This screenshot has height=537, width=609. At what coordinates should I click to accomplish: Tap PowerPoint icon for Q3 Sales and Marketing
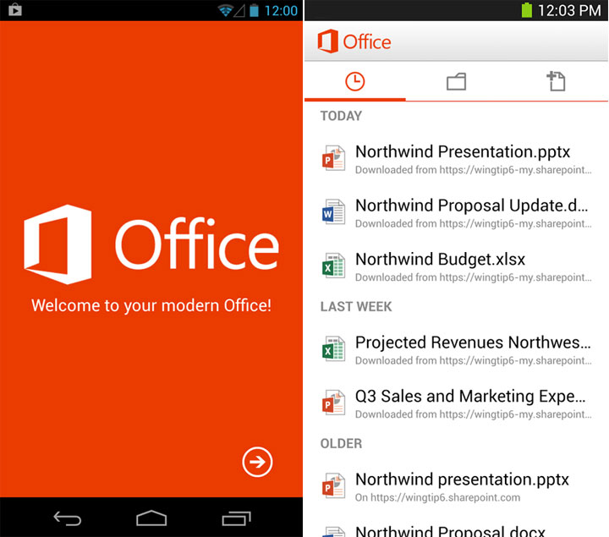pyautogui.click(x=333, y=403)
